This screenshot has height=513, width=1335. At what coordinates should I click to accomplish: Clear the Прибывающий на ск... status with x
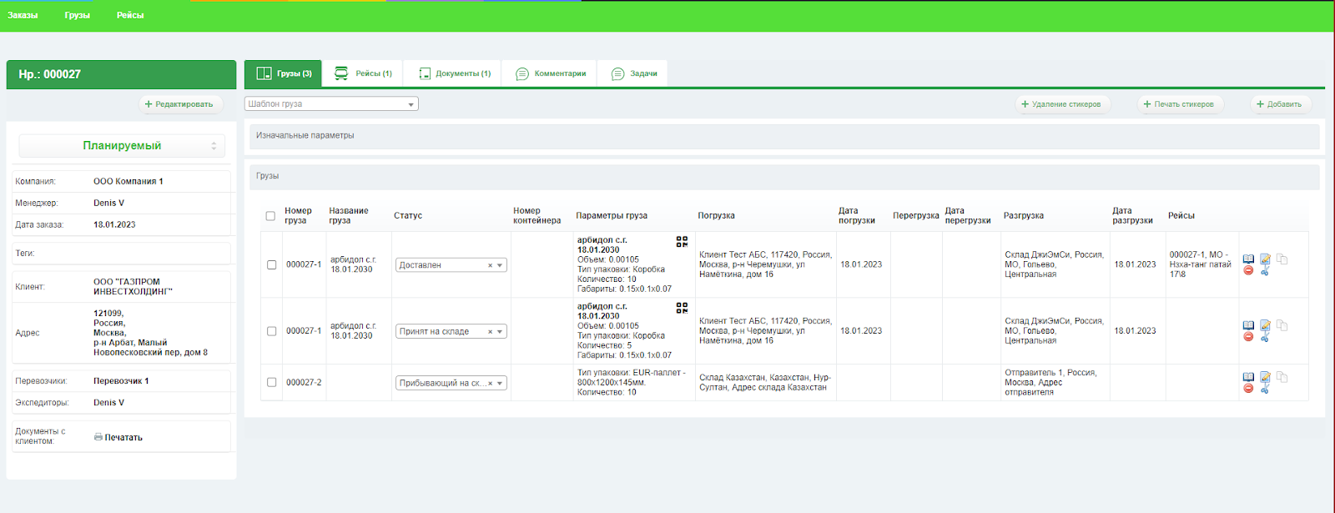pos(491,384)
